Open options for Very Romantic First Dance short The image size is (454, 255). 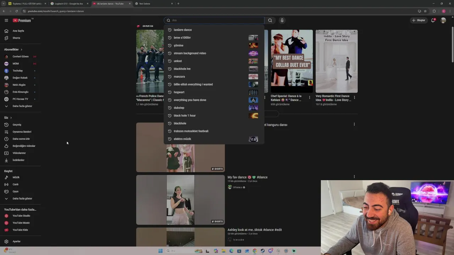click(x=354, y=97)
